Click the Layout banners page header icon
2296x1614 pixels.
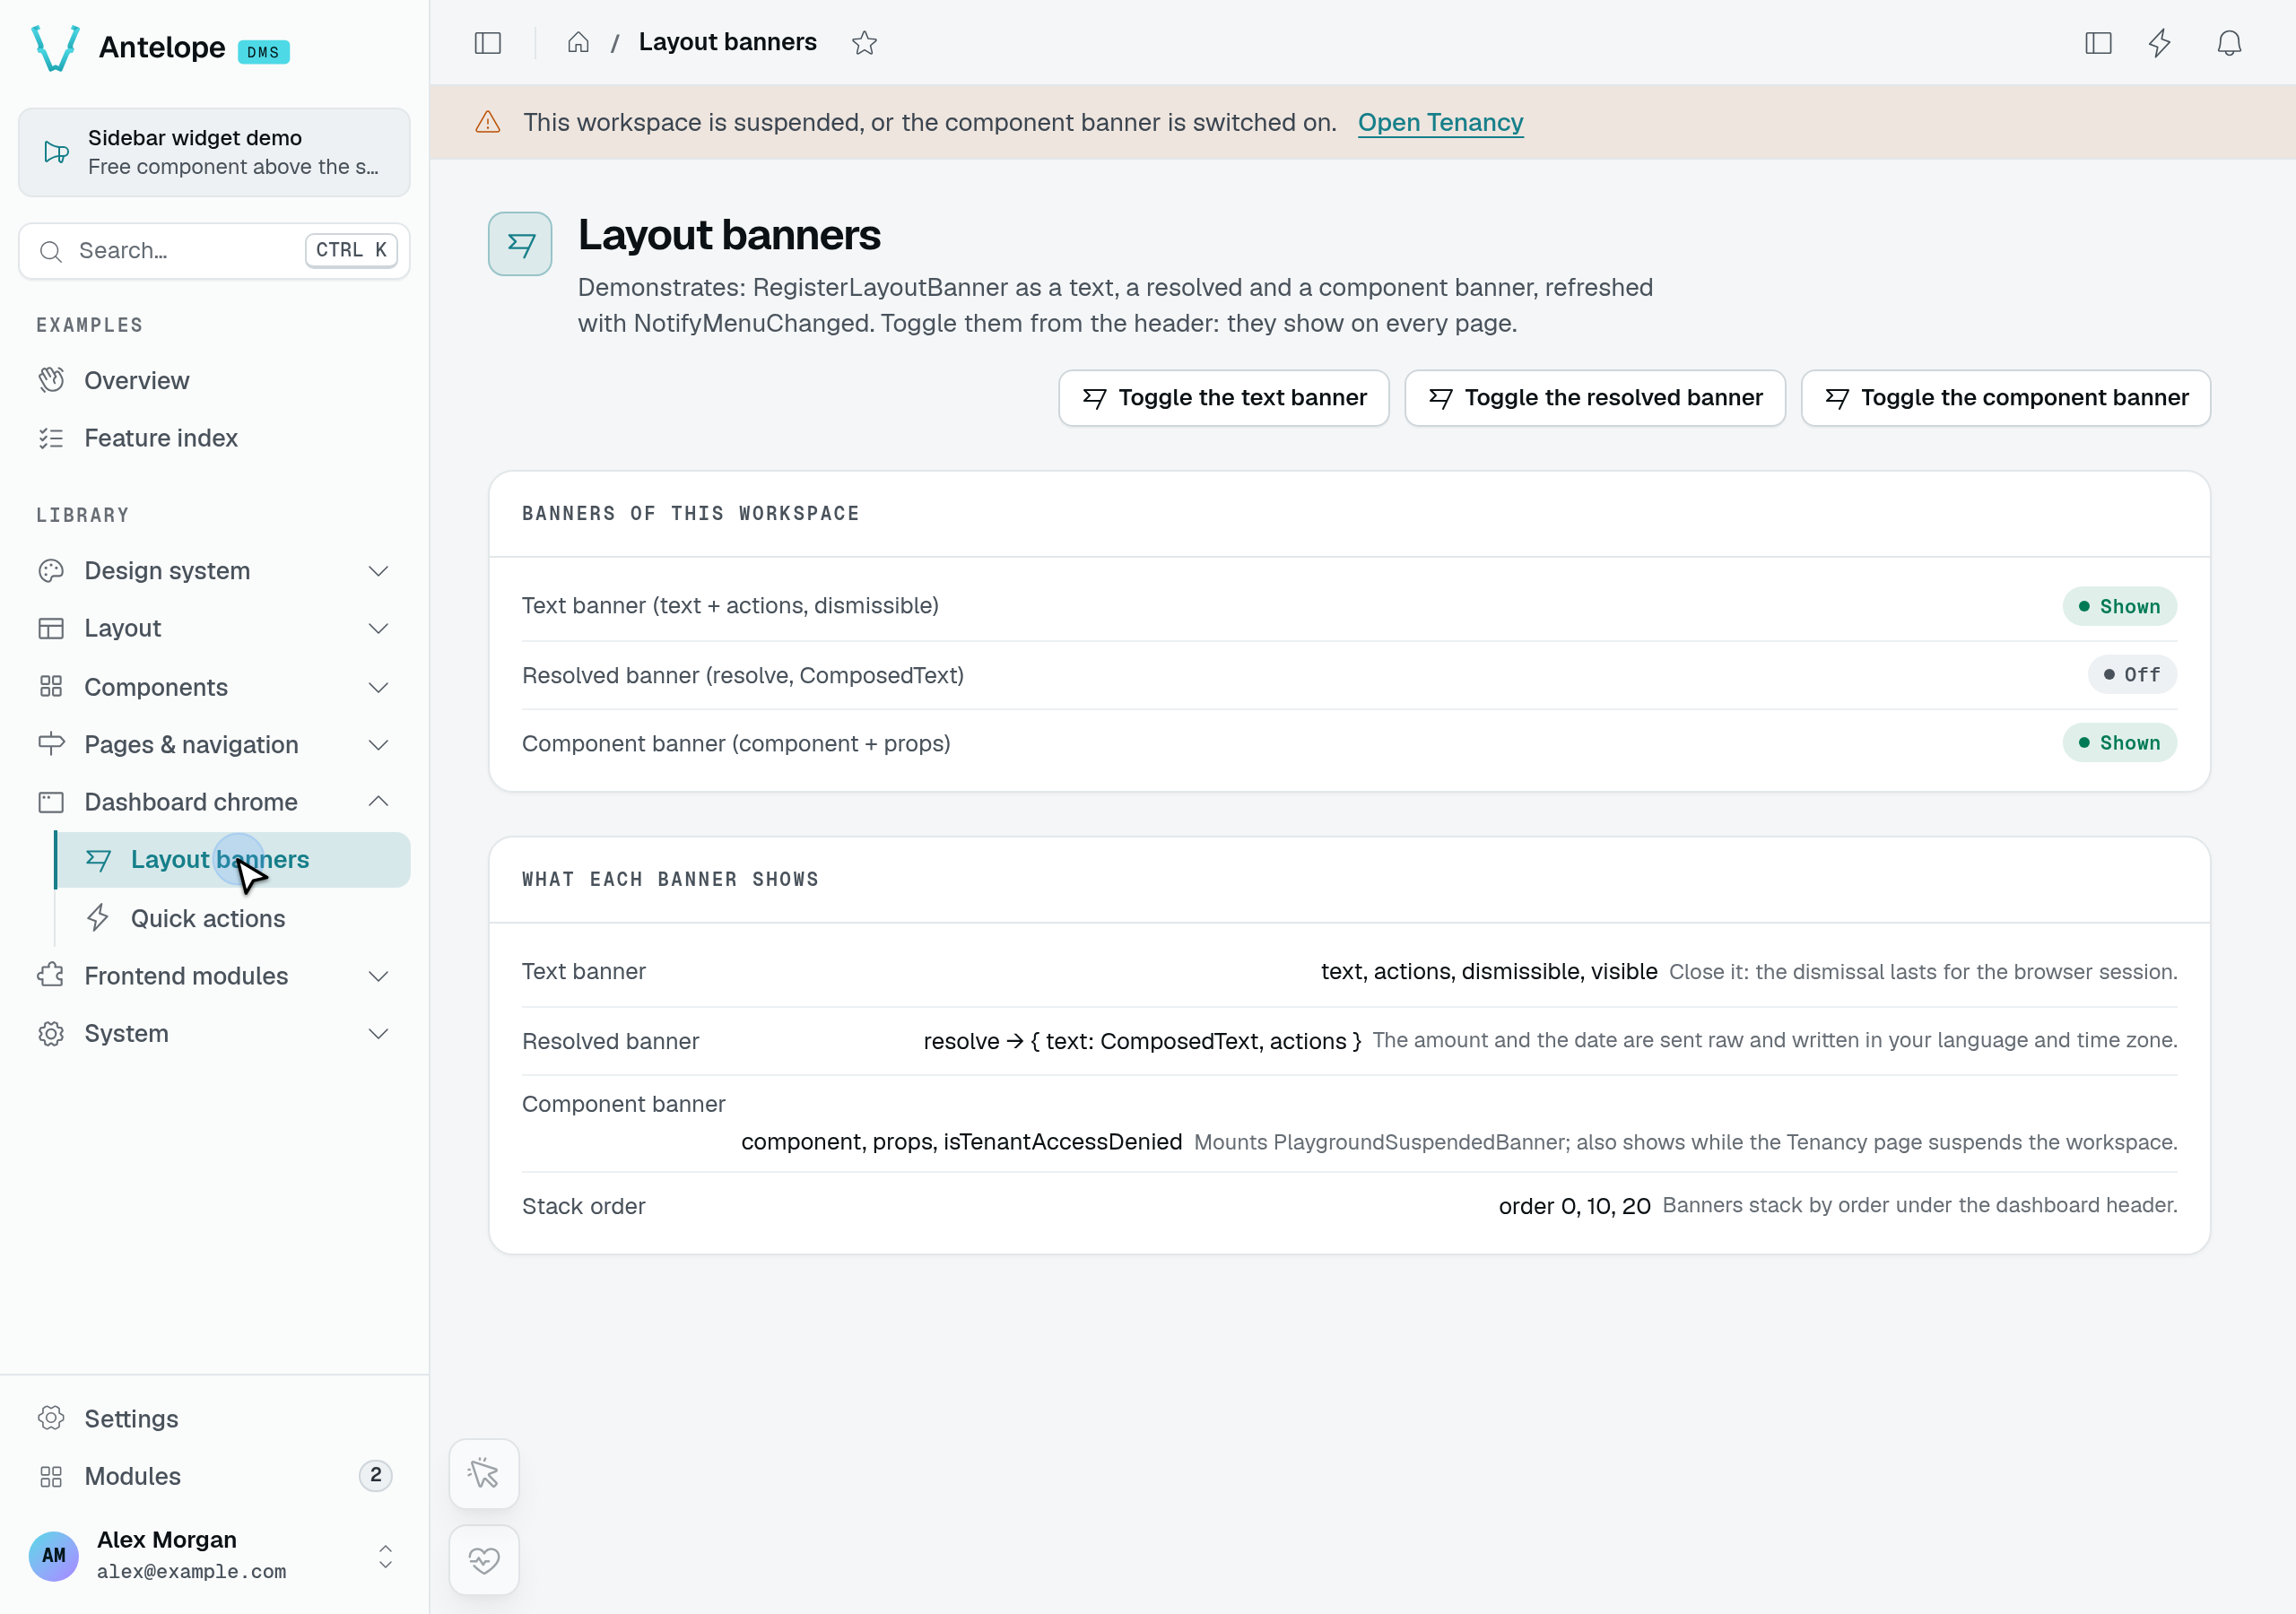click(x=520, y=244)
